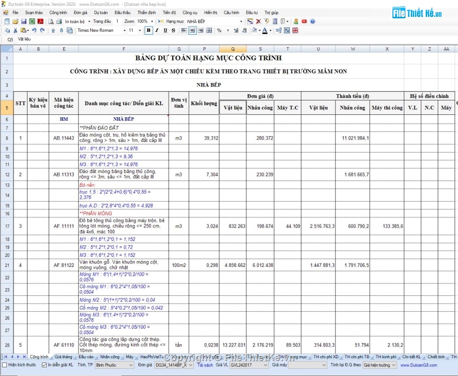Toggle bold formatting
The image size is (458, 376).
click(x=148, y=30)
